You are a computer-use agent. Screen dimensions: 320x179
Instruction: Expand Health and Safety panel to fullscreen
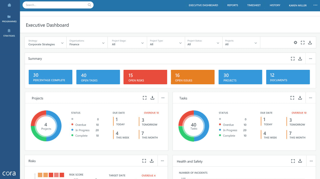pos(293,161)
